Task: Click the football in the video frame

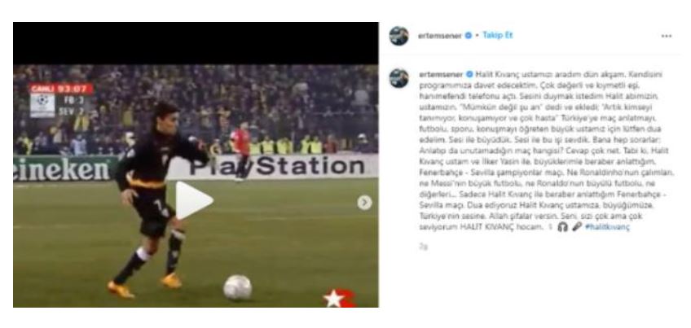Action: [238, 287]
